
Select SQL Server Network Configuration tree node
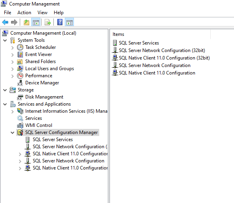tap(68, 161)
